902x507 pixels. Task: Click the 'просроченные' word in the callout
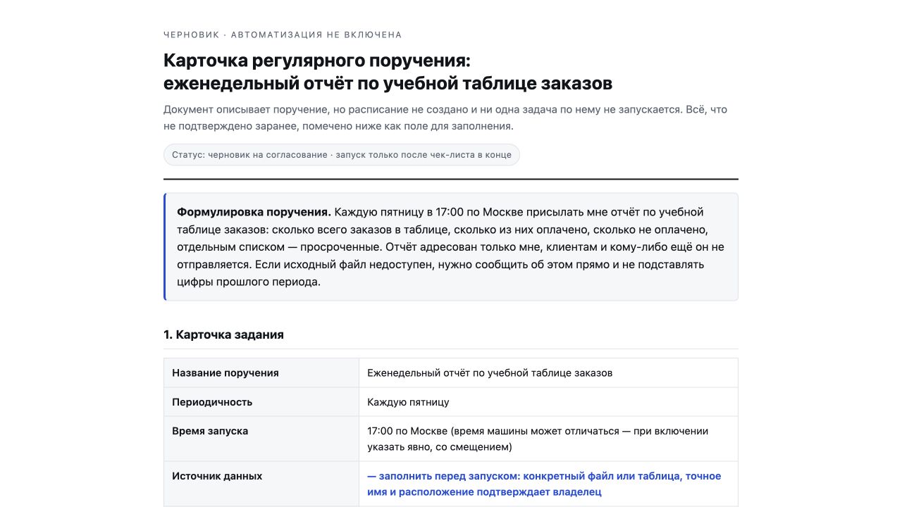pyautogui.click(x=337, y=247)
